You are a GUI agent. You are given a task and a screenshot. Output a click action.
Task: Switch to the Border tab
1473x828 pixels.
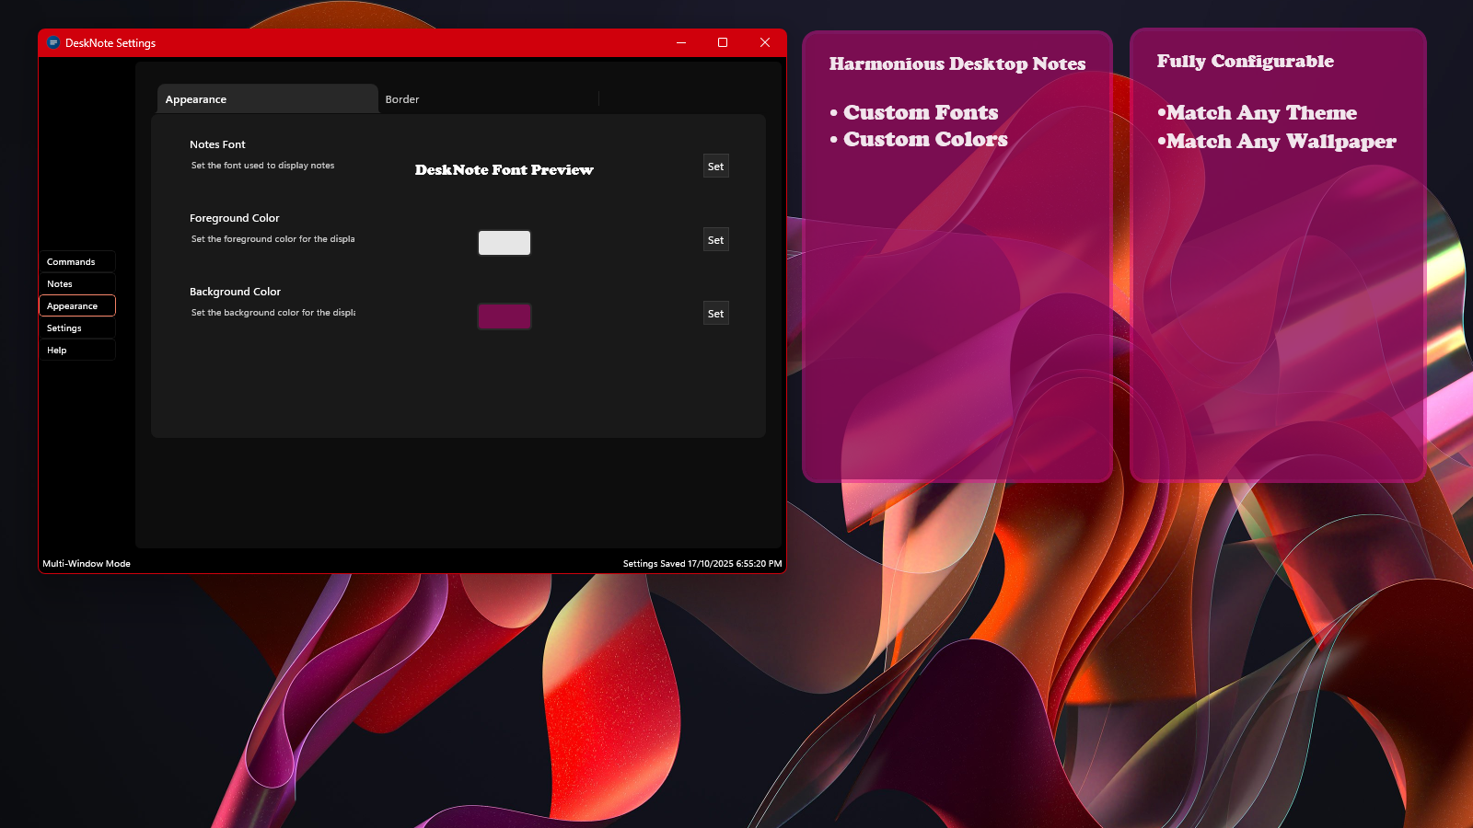tap(402, 98)
